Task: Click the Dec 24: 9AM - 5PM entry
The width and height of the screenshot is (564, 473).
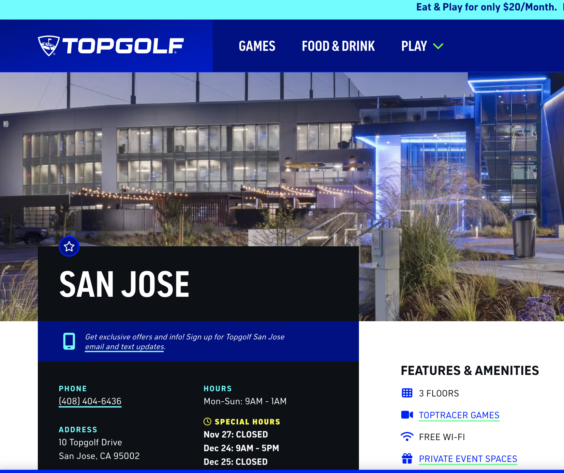Action: click(241, 448)
